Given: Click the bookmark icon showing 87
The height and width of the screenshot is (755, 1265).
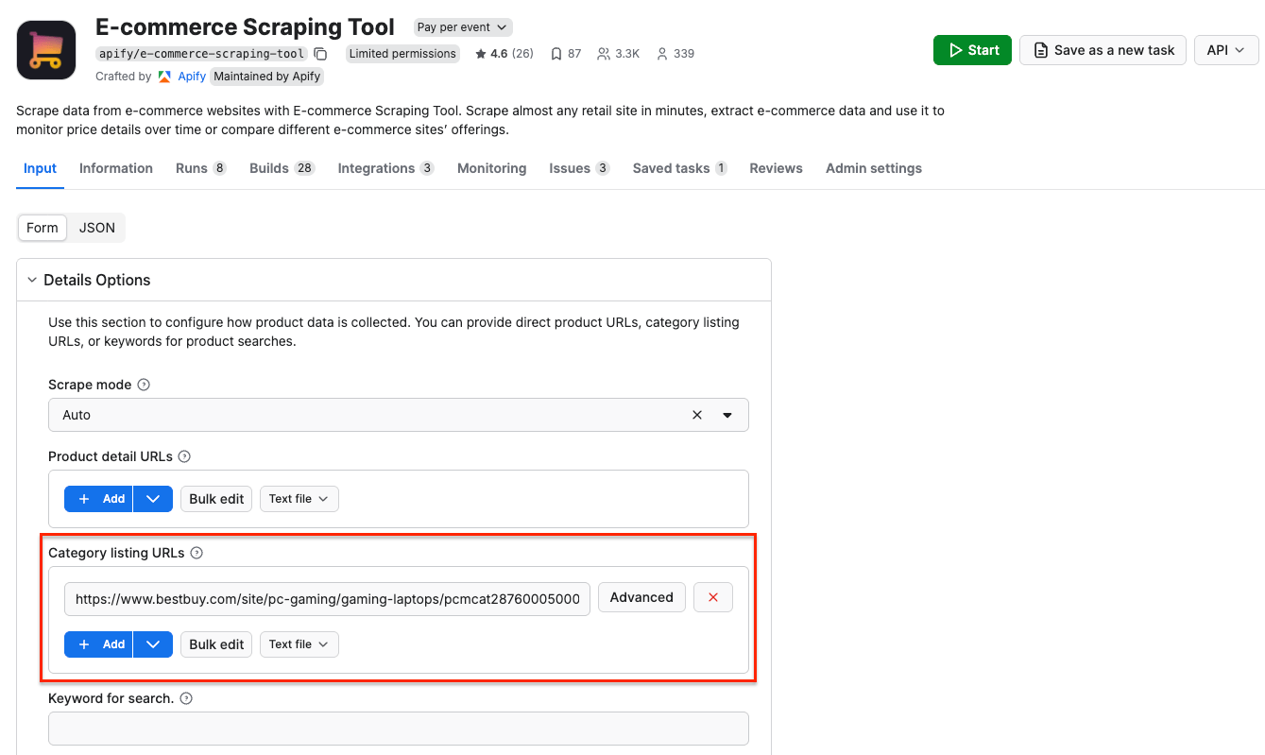Looking at the screenshot, I should coord(556,54).
